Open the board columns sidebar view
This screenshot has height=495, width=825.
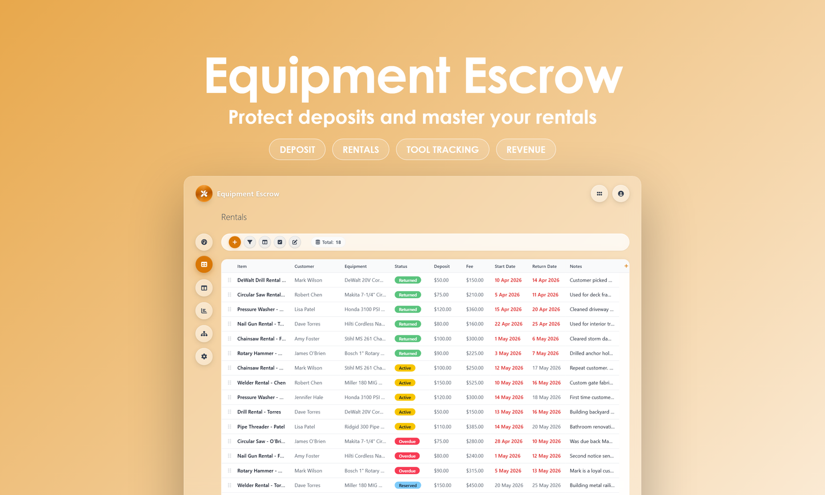[x=204, y=288]
